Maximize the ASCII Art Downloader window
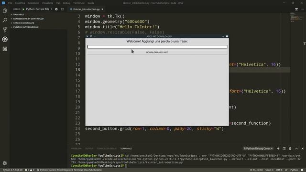Screen dimensions: 306x172 pos(91,36)
